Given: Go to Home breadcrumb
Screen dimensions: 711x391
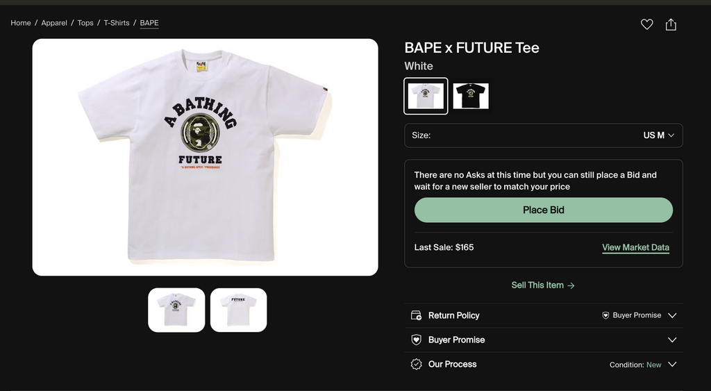Looking at the screenshot, I should tap(21, 23).
